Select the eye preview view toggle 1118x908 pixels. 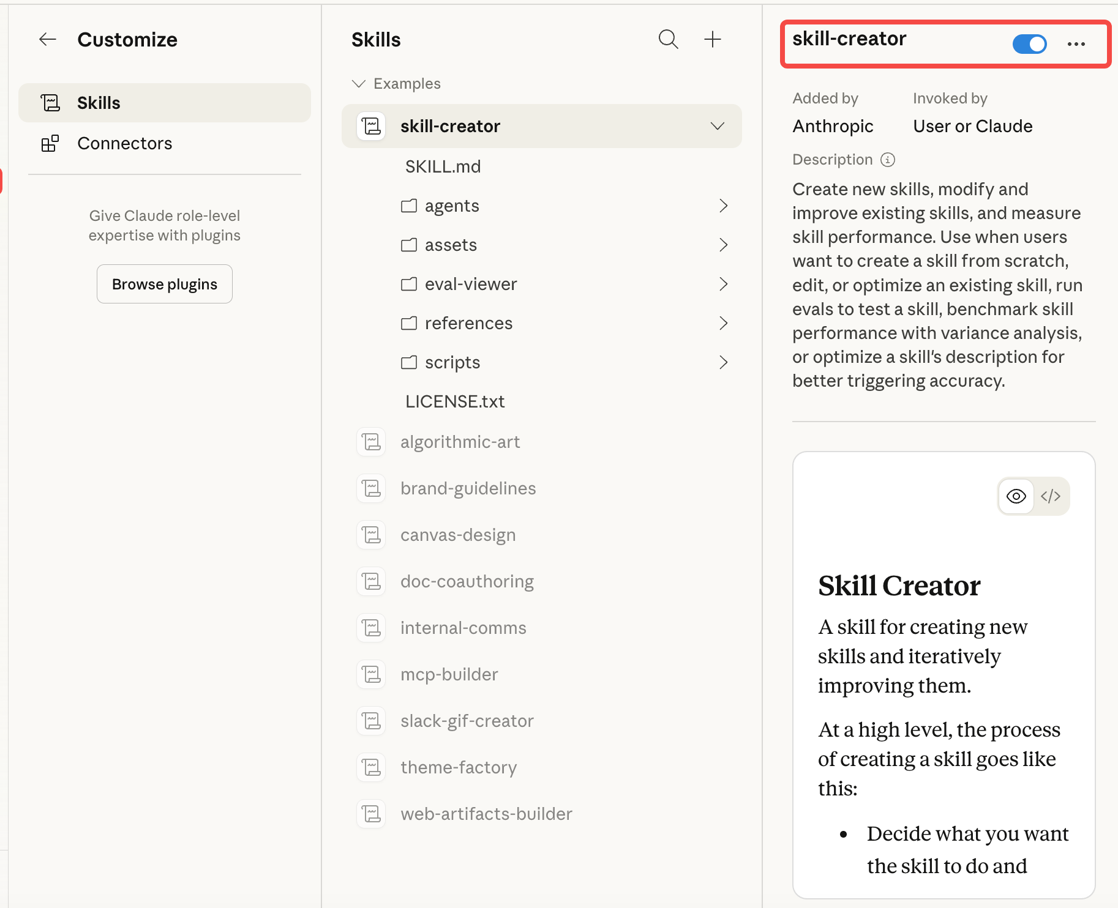click(x=1016, y=496)
